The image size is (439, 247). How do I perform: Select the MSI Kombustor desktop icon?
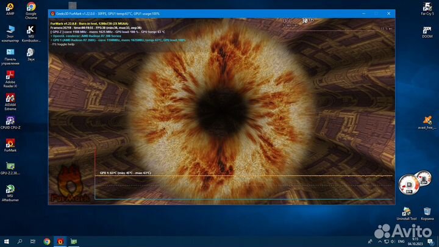pyautogui.click(x=31, y=34)
